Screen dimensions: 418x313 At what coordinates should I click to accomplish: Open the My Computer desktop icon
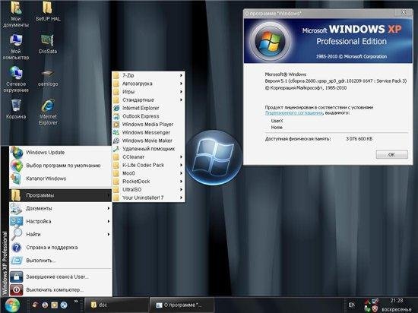point(16,47)
